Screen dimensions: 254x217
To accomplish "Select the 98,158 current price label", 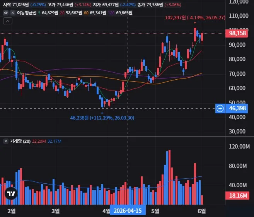I will coord(237,33).
